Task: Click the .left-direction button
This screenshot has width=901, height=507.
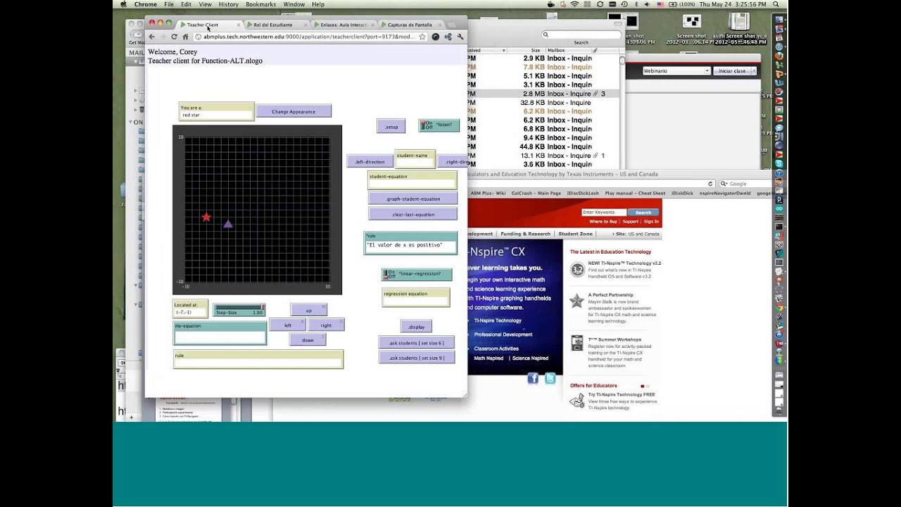Action: 370,161
